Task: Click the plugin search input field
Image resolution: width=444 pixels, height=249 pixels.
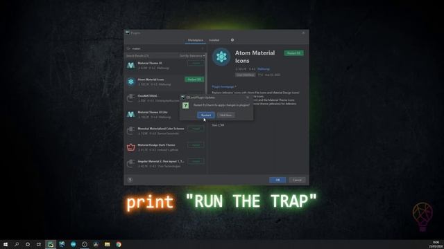Action: point(166,48)
